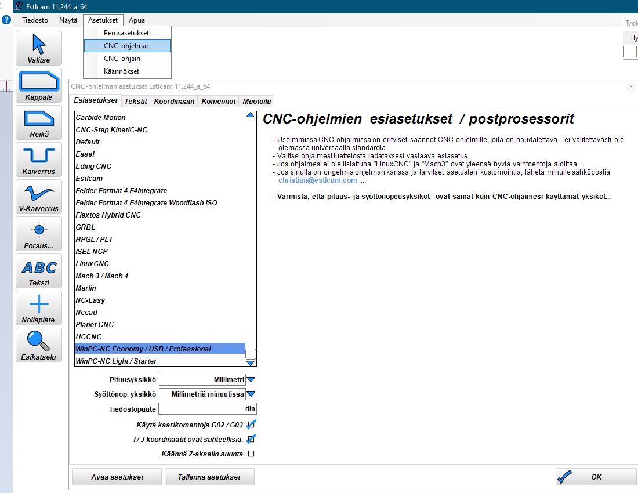Close the CNC-ohjelman asetukset dialog

(x=630, y=86)
